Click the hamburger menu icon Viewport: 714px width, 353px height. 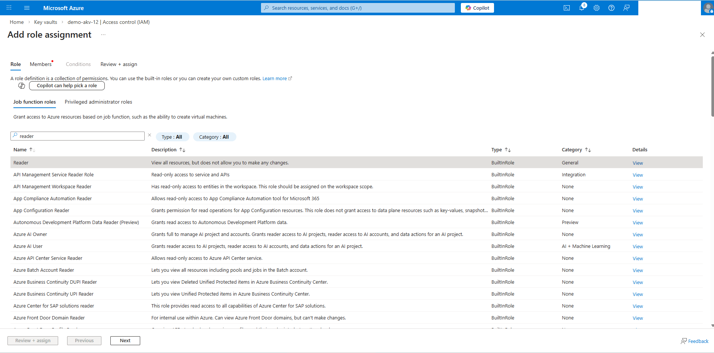click(26, 7)
